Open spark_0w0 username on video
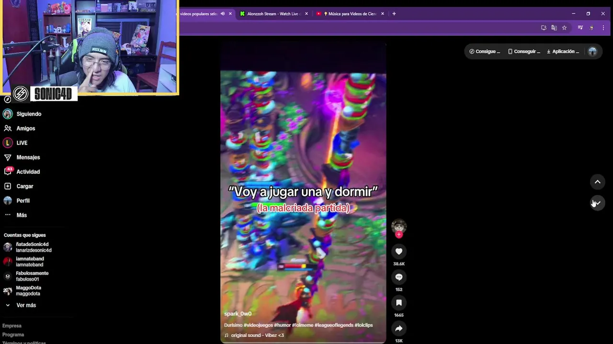The height and width of the screenshot is (344, 613). point(238,313)
